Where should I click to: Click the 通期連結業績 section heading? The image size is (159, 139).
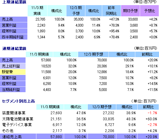(x=14, y=49)
